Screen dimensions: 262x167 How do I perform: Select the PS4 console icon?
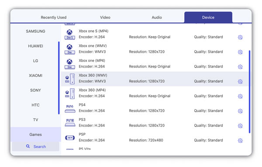tap(70, 109)
